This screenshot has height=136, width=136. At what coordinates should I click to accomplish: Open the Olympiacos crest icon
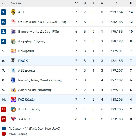(x=13, y=22)
